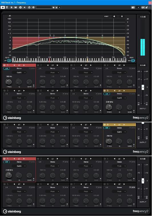152x216 pixels.
Task: Switch between A/B settings in the toolbar
Action: point(20,7)
